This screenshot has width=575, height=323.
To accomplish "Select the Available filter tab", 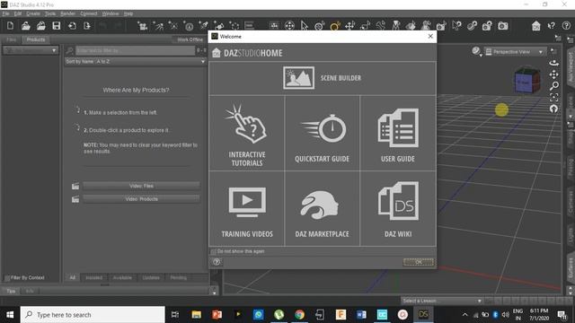I will (x=122, y=278).
